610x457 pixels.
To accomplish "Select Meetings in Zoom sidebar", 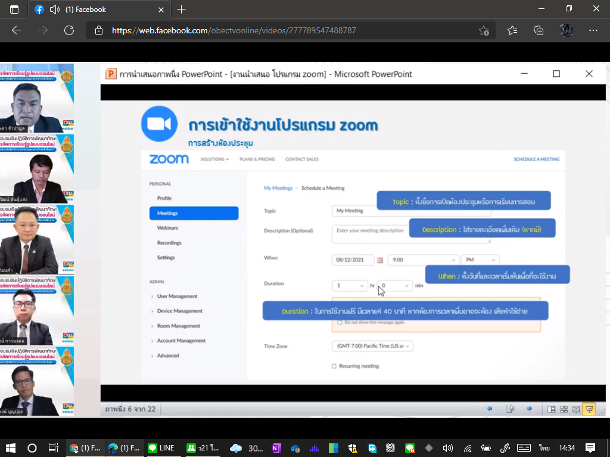I will coord(194,214).
